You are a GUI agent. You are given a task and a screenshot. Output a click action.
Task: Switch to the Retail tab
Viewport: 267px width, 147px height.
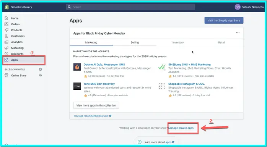click(221, 42)
